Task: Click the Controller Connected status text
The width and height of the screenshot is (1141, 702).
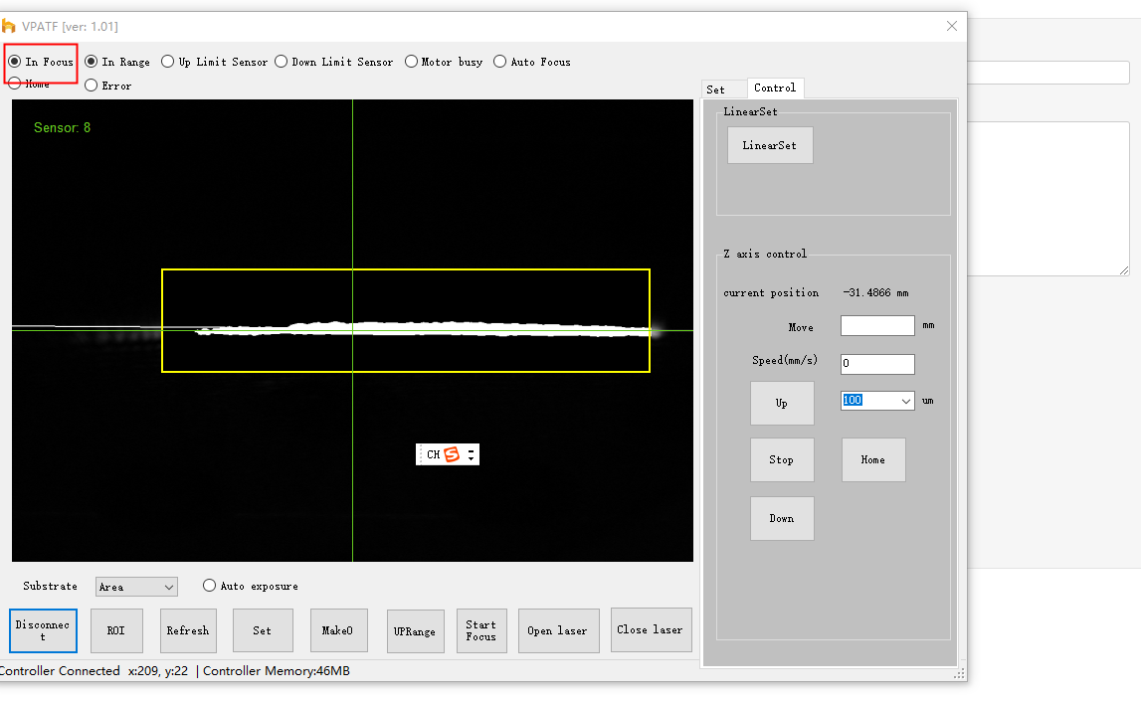Action: 60,671
